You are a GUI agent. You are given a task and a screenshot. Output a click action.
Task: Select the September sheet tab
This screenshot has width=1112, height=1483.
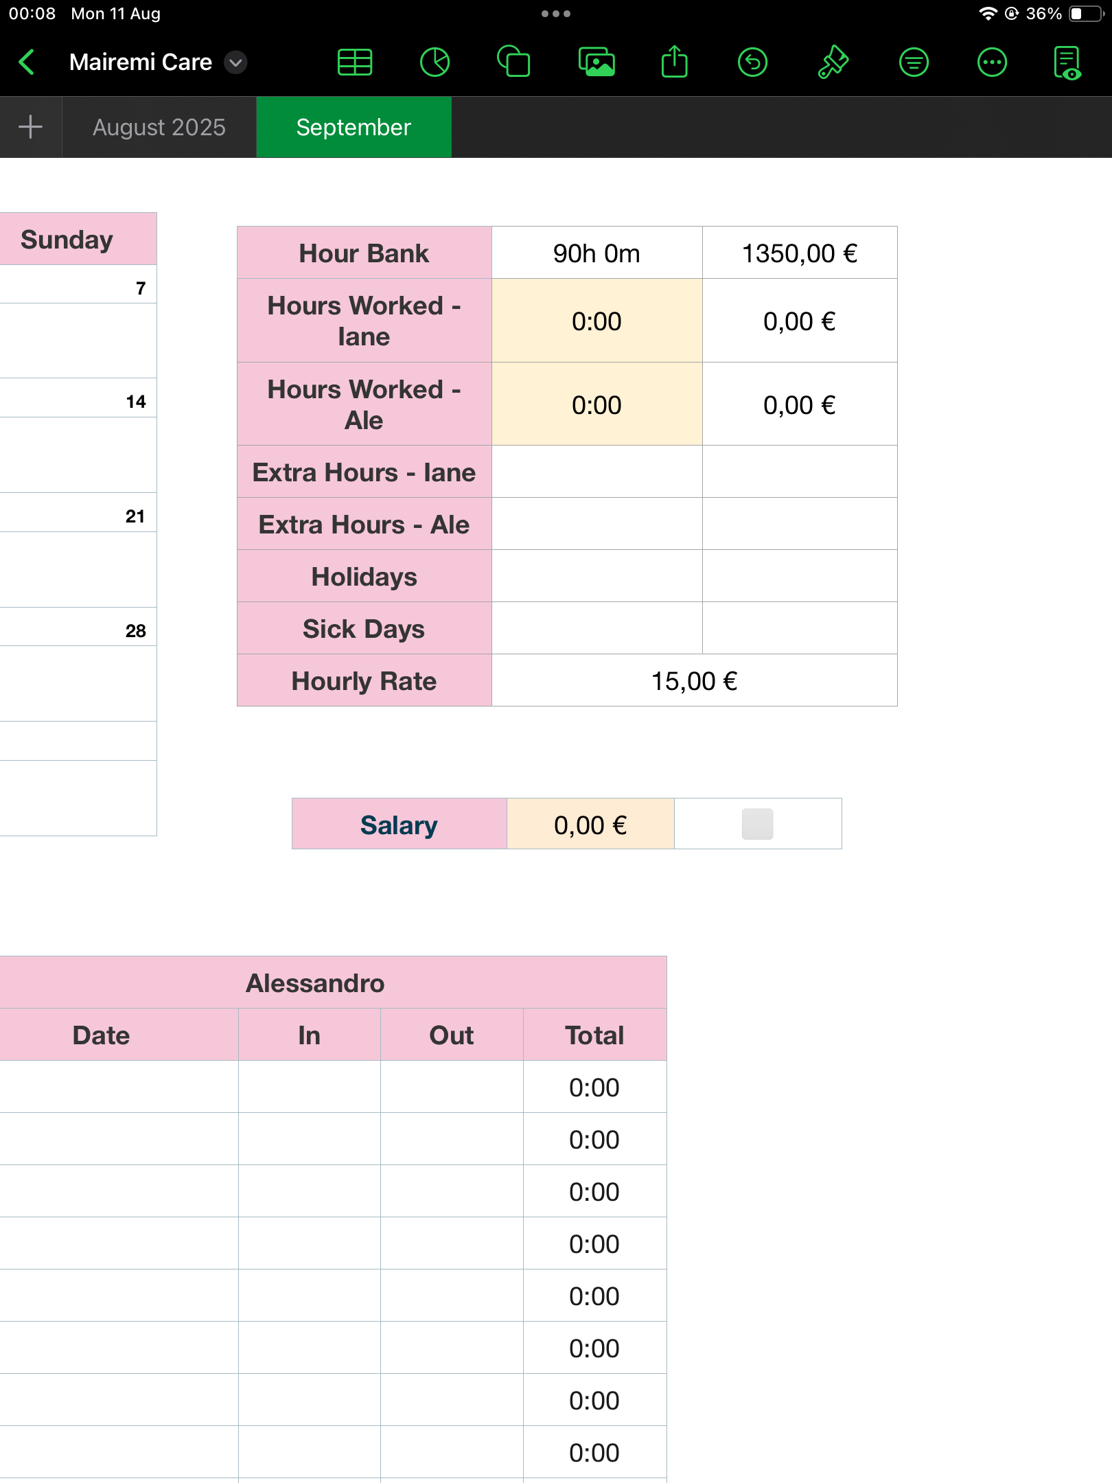tap(354, 127)
